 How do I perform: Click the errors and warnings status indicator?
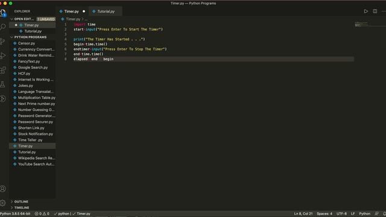pos(42,214)
